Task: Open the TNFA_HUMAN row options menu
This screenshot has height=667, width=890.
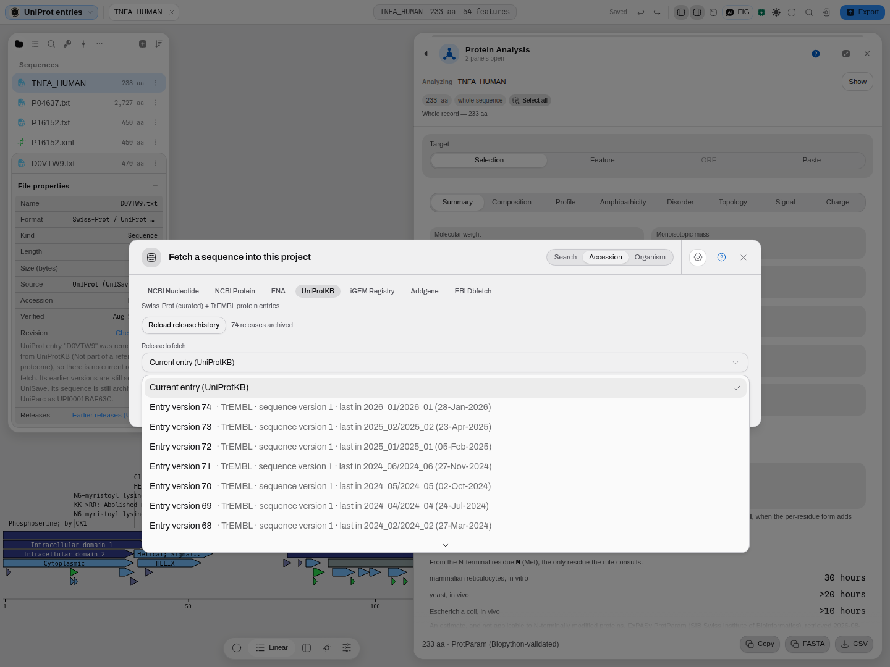Action: [155, 83]
